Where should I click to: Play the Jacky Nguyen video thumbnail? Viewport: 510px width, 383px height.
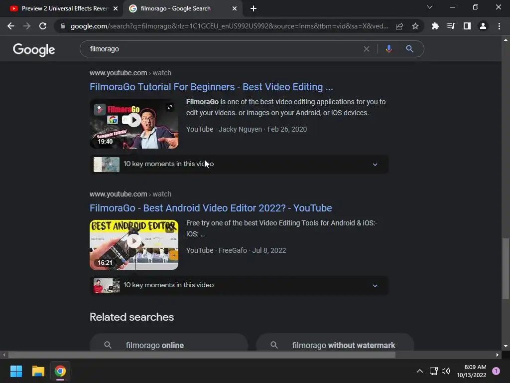coord(134,124)
